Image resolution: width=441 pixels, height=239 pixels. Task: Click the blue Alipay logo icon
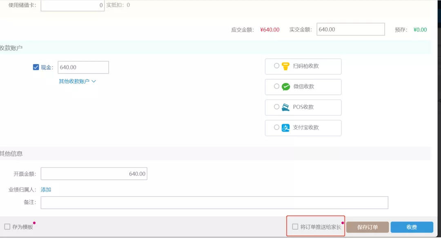pyautogui.click(x=285, y=128)
